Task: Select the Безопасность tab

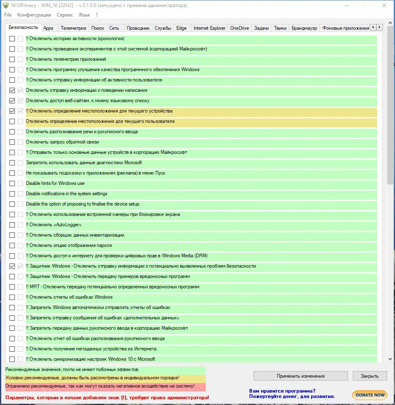Action: [23, 27]
